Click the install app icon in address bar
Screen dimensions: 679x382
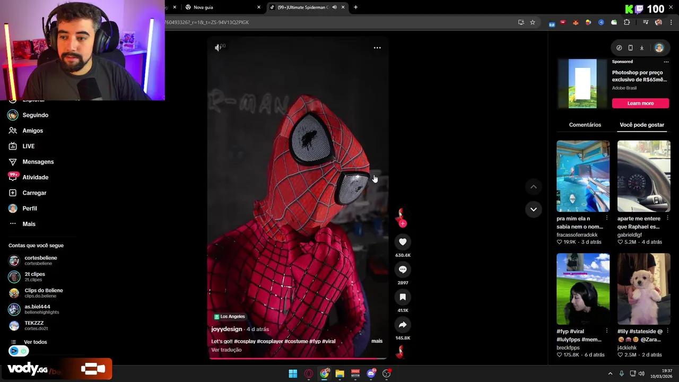[x=521, y=22]
